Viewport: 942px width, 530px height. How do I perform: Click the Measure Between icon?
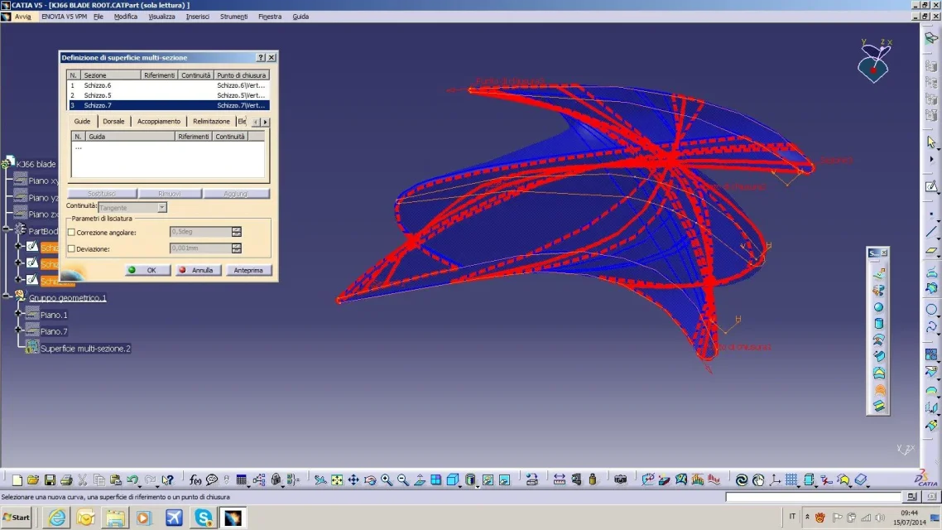tap(560, 479)
